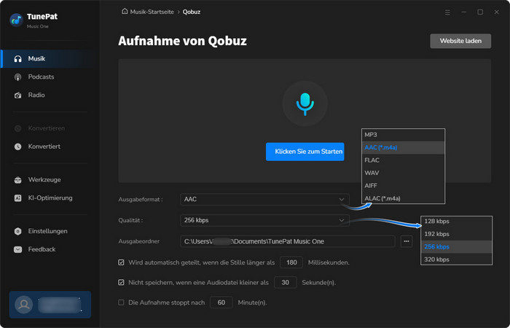Click the 180 milliseconds input field

pyautogui.click(x=291, y=262)
